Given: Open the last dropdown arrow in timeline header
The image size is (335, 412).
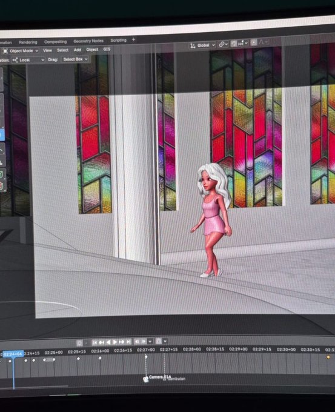Looking at the screenshot, I should (x=165, y=341).
